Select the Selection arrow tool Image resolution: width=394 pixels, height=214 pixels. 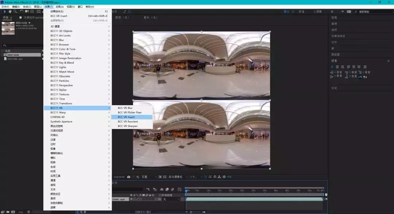click(5, 12)
